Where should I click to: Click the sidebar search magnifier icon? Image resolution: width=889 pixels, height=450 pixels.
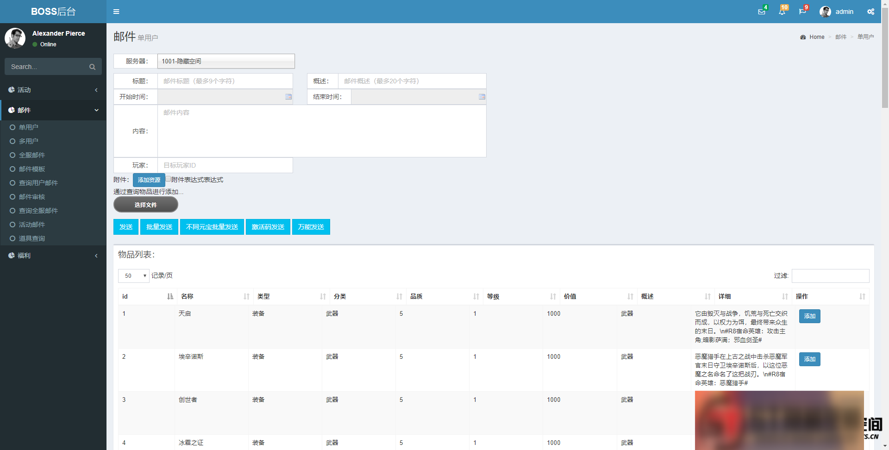coord(92,67)
